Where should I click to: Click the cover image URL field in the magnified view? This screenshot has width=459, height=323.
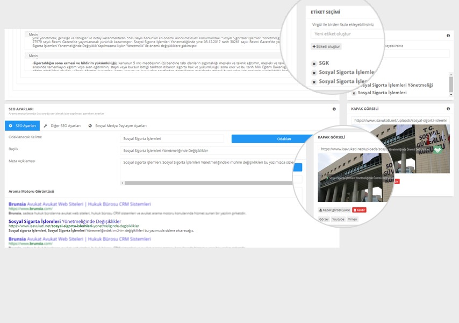tap(354, 149)
